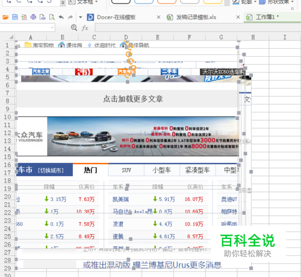Click the 奥迪Q7 link
Viewport: 301px width, 277px height.
pyautogui.click(x=229, y=199)
